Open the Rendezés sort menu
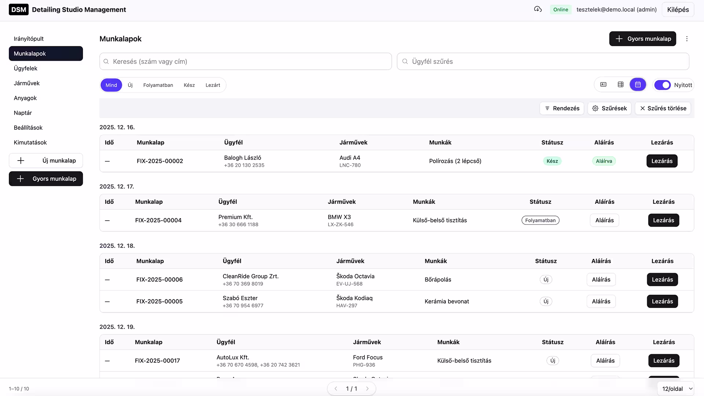 tap(562, 108)
